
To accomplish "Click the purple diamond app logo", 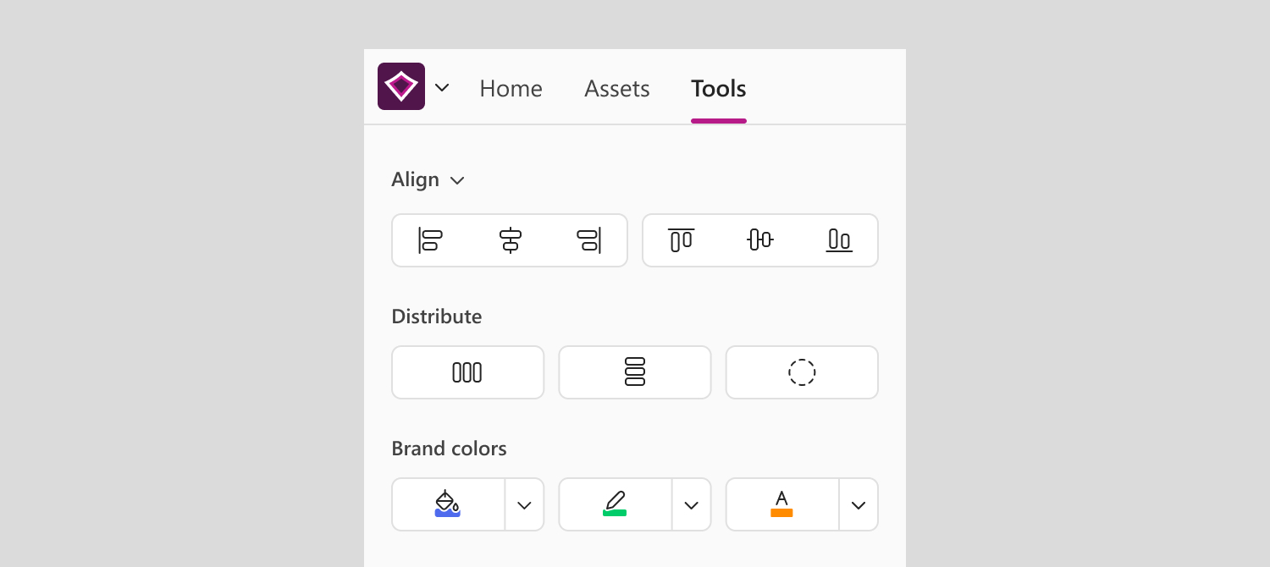I will coord(401,86).
